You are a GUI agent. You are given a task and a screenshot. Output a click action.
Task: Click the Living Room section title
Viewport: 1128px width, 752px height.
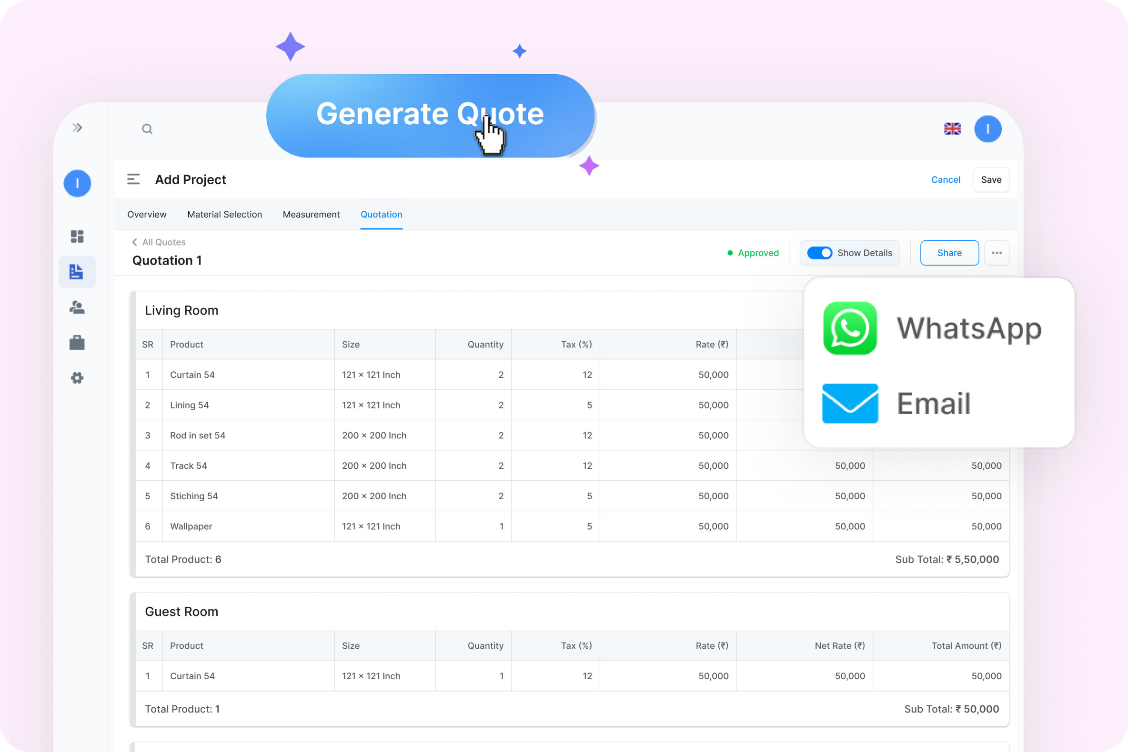181,310
